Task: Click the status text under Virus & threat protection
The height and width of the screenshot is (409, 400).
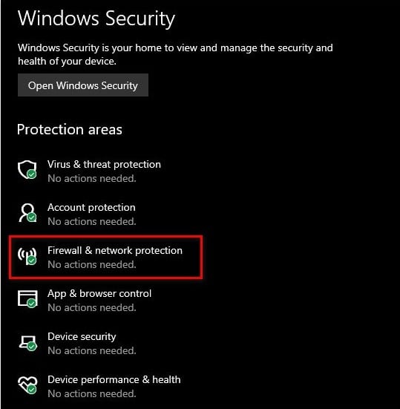Action: 92,178
